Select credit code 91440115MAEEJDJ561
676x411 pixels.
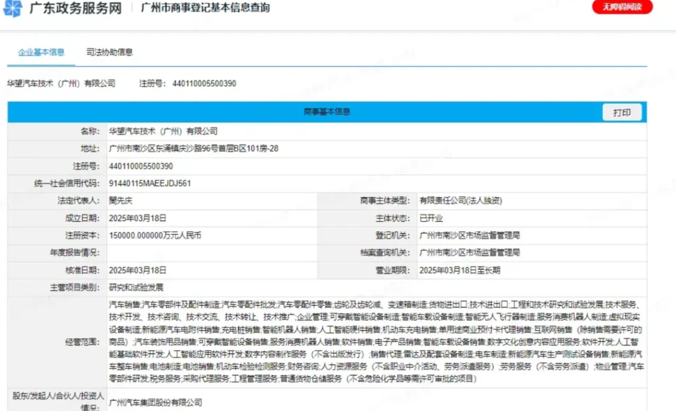coord(150,183)
